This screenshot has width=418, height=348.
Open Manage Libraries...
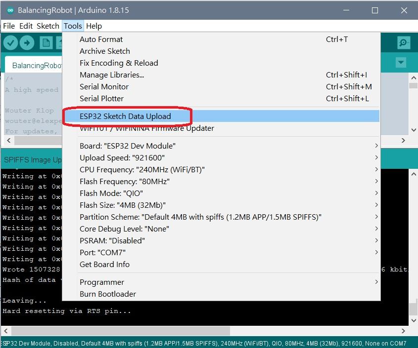click(x=221, y=75)
